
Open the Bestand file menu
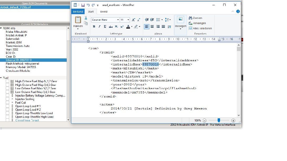coord(78,12)
